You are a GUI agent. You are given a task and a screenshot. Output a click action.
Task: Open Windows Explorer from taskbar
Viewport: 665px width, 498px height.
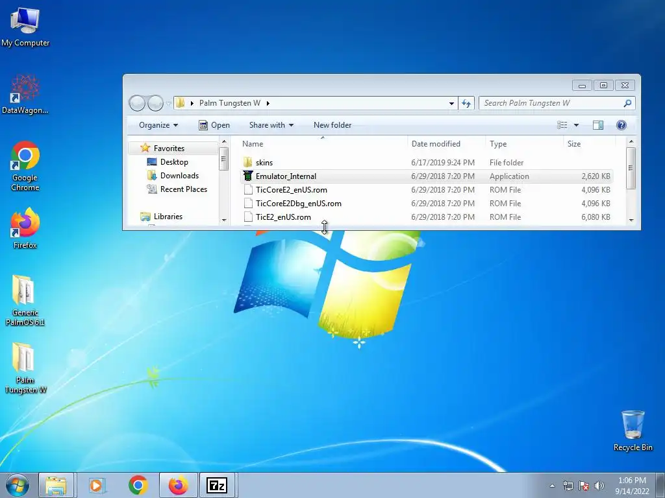click(56, 485)
